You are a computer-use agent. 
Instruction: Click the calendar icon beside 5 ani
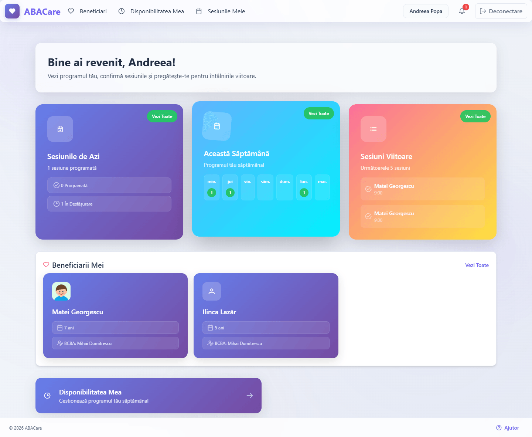pos(210,328)
